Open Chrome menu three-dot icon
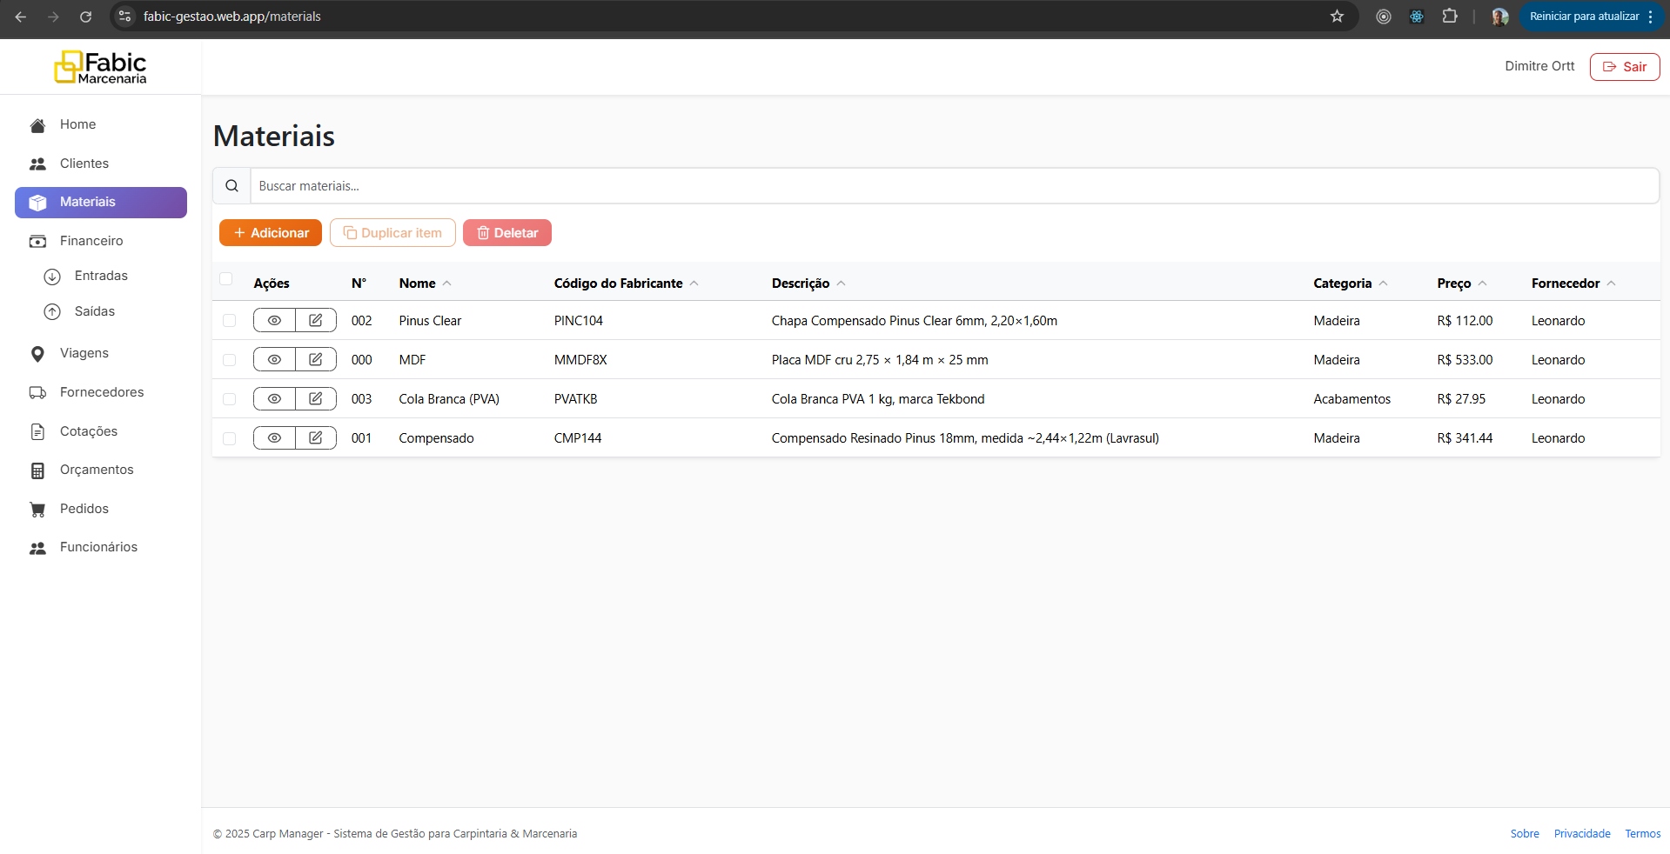Image resolution: width=1670 pixels, height=854 pixels. [x=1651, y=17]
